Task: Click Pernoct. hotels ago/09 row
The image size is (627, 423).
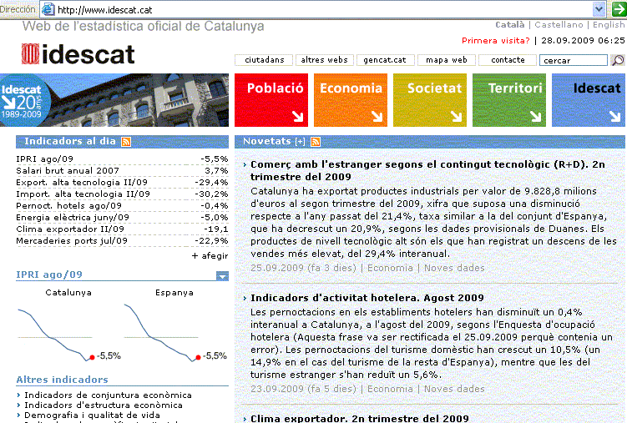Action: pos(122,206)
